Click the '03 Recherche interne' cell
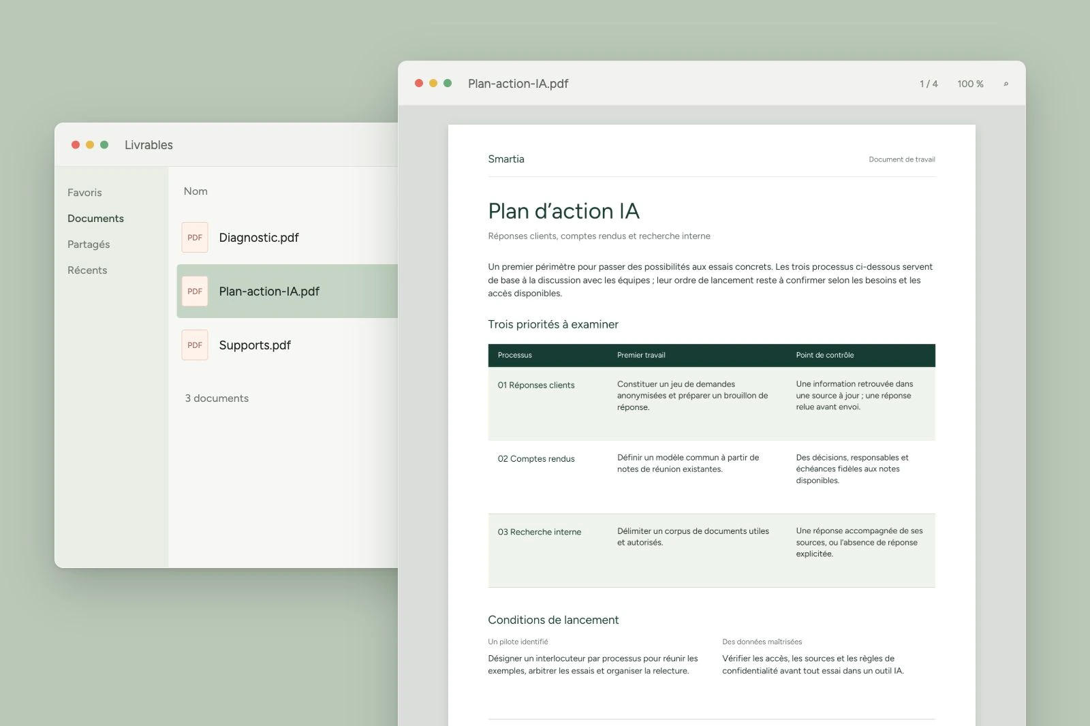This screenshot has height=726, width=1090. click(x=540, y=533)
